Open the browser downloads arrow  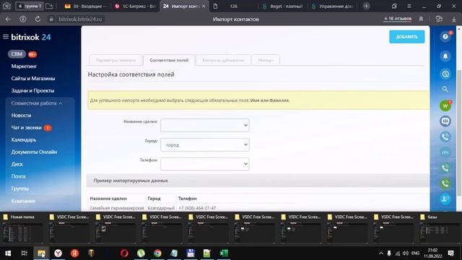pyautogui.click(x=454, y=19)
